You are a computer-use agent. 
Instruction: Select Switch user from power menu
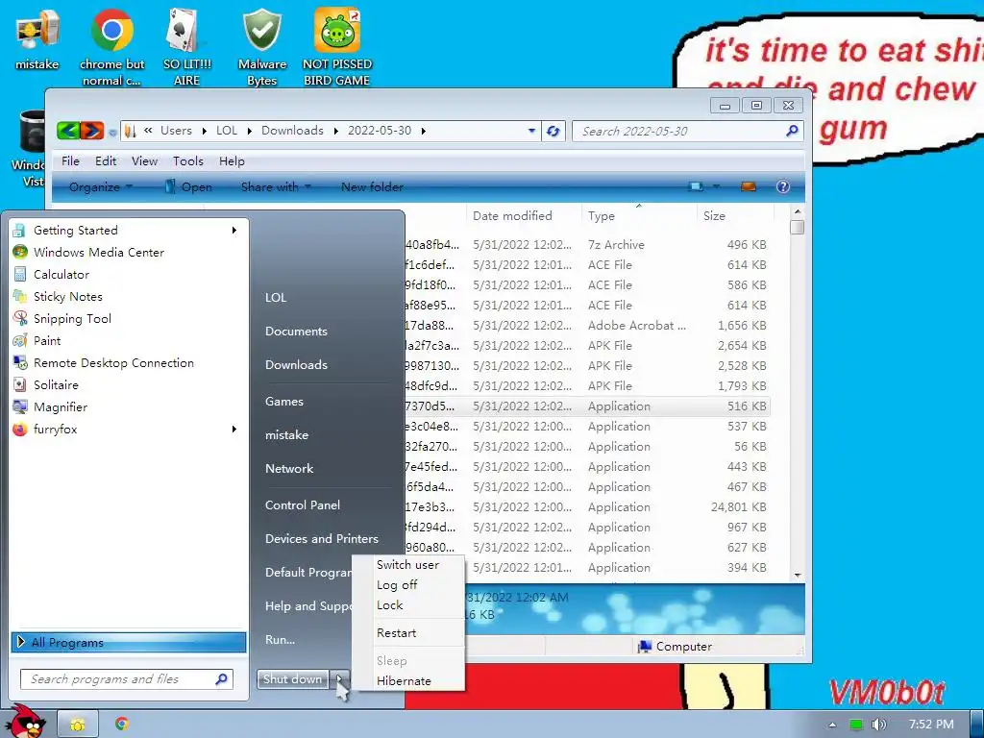[x=407, y=565]
